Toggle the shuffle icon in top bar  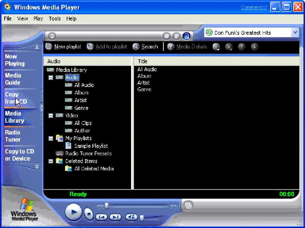[x=166, y=36]
